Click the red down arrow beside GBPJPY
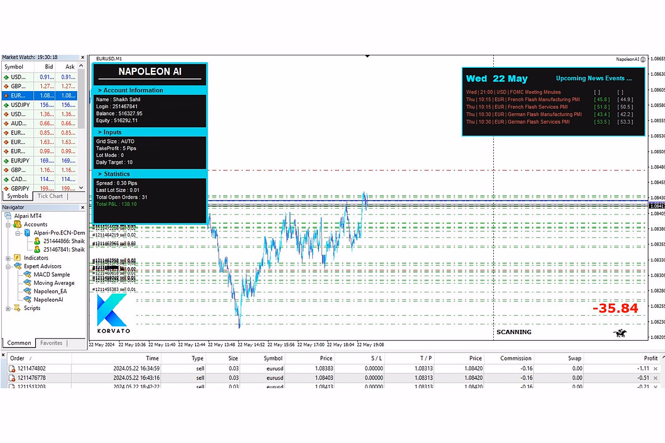This screenshot has width=665, height=443. tap(6, 188)
